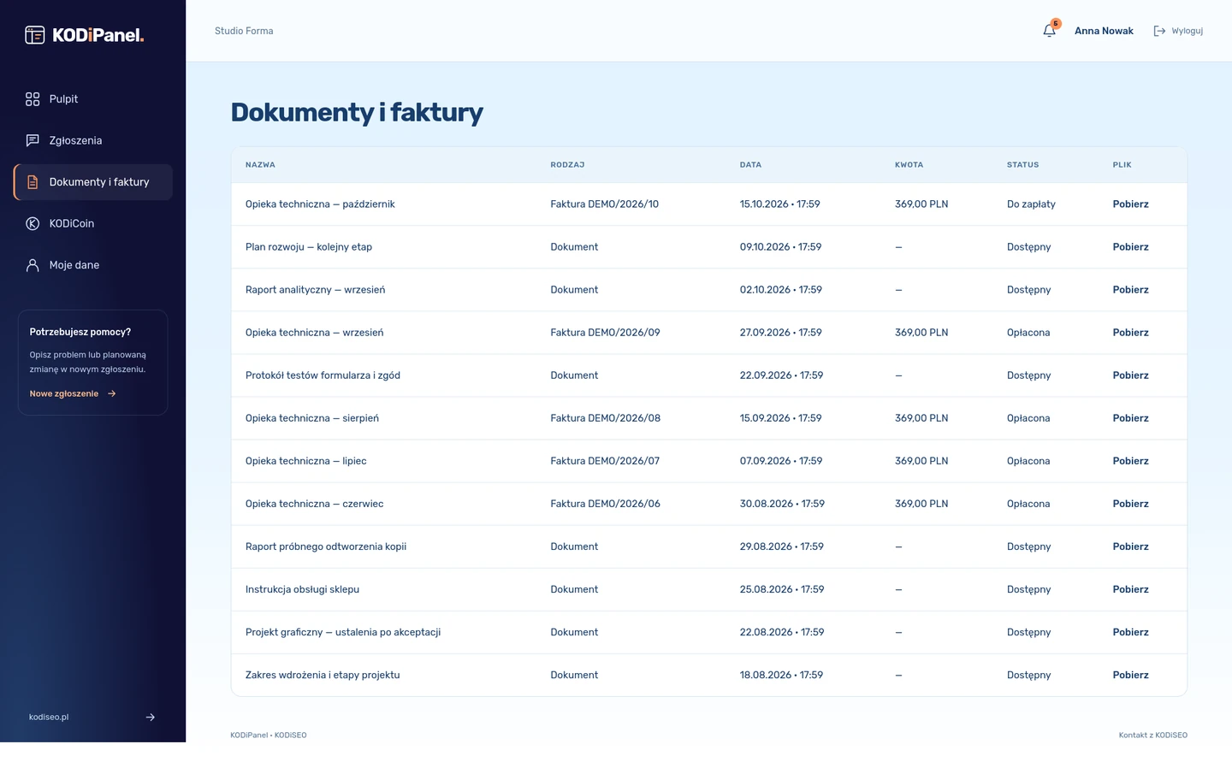This screenshot has width=1232, height=762.
Task: Download Raport analityczny — wrzesień document
Action: pos(1130,290)
